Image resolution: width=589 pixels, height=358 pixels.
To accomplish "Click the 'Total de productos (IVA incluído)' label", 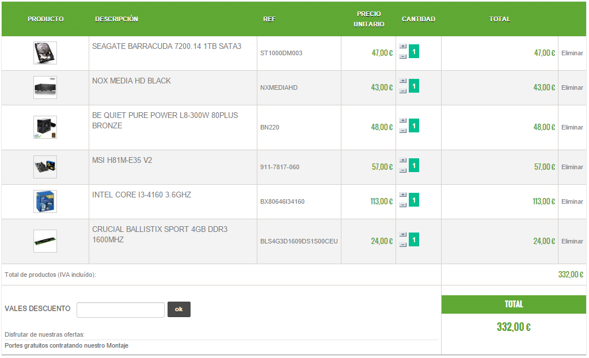I will coord(50,275).
